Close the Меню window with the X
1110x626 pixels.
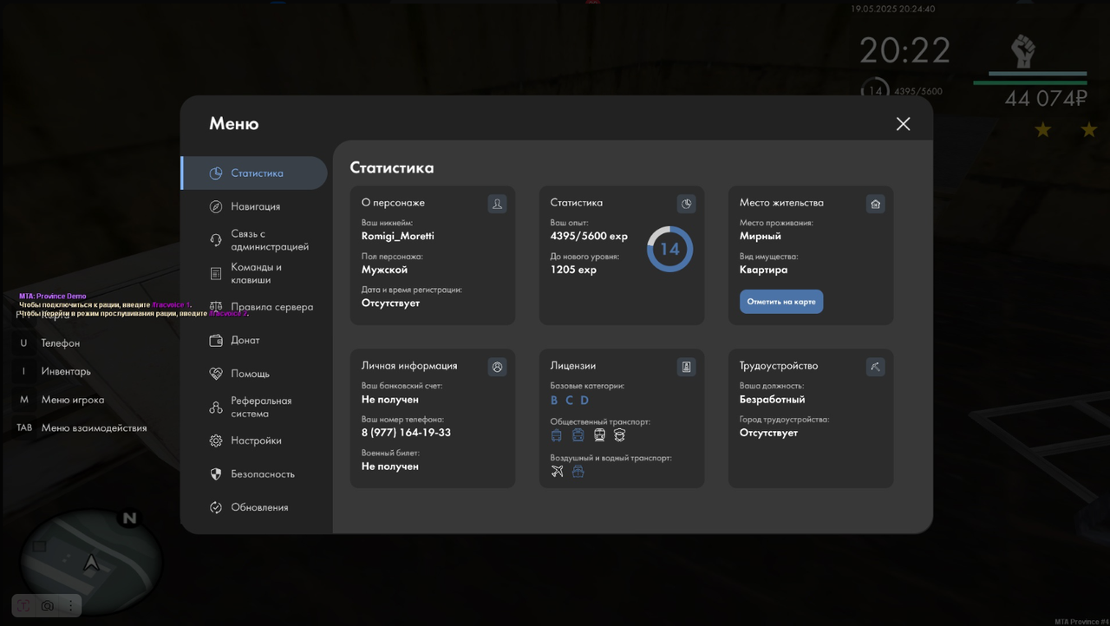point(903,124)
